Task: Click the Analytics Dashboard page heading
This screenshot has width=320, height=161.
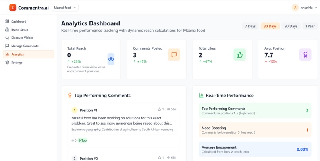Action: click(91, 23)
